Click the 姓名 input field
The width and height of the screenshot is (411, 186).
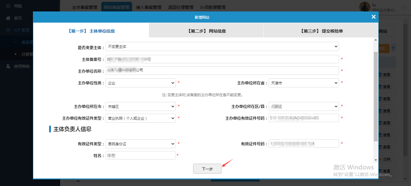point(141,156)
